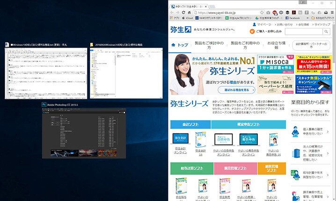Open the Google Drive shared folder bookmark
The width and height of the screenshot is (336, 201).
(269, 18)
